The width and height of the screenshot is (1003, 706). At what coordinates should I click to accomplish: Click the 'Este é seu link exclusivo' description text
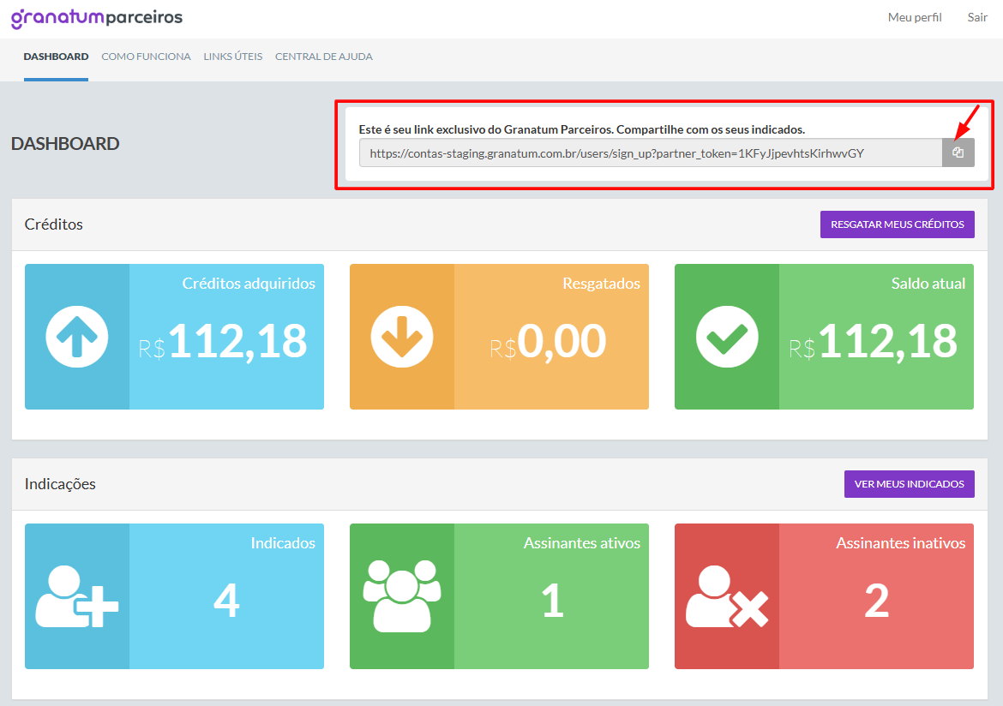pyautogui.click(x=581, y=129)
